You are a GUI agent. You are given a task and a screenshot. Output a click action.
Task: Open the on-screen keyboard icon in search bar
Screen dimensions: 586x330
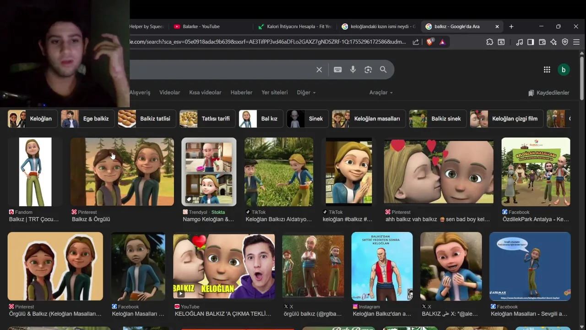338,70
